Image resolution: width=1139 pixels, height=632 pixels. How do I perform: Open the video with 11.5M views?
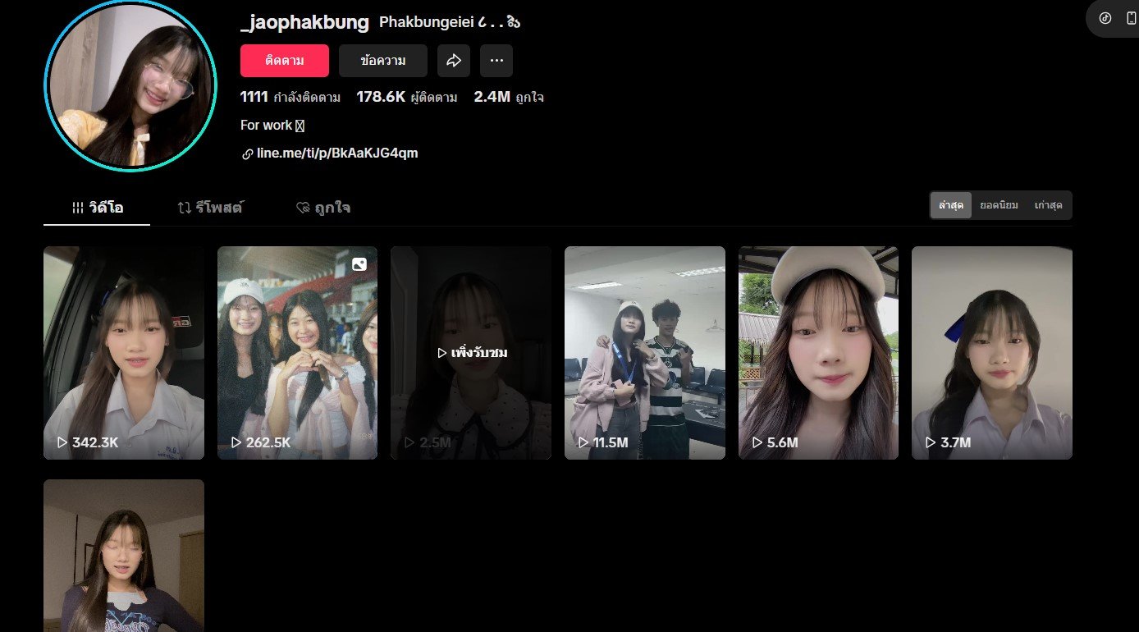point(644,353)
